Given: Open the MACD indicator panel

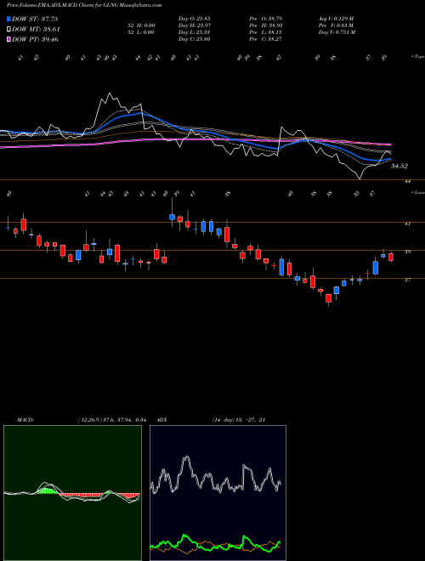Looking at the screenshot, I should pyautogui.click(x=72, y=493).
